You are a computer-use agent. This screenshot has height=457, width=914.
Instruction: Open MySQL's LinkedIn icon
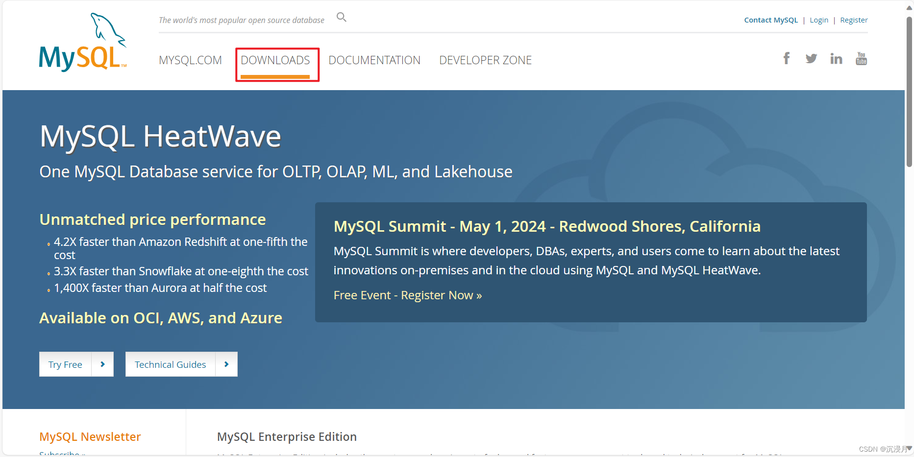pos(836,59)
